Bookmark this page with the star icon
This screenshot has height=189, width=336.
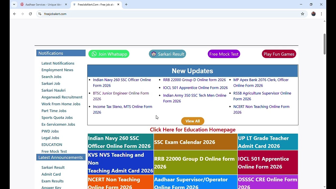click(x=302, y=14)
